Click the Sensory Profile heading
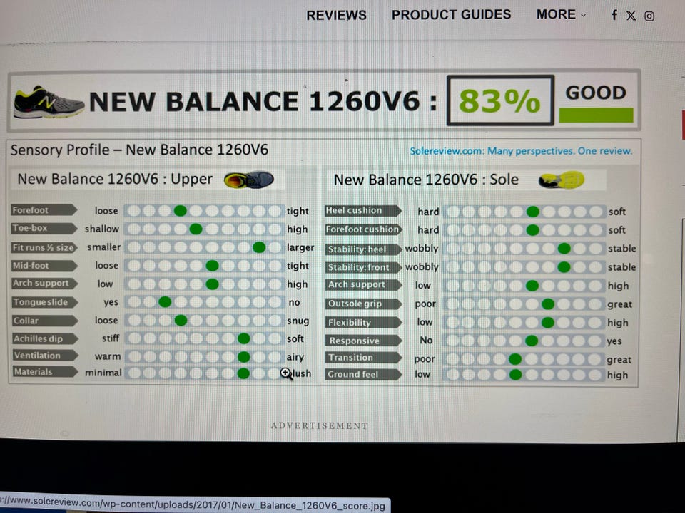Image resolution: width=685 pixels, height=513 pixels. tap(139, 150)
